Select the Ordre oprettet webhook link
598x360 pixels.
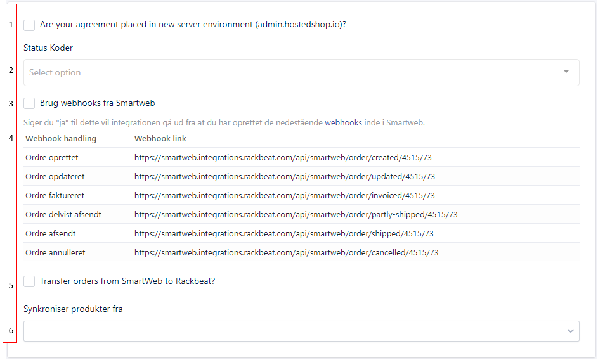click(283, 157)
